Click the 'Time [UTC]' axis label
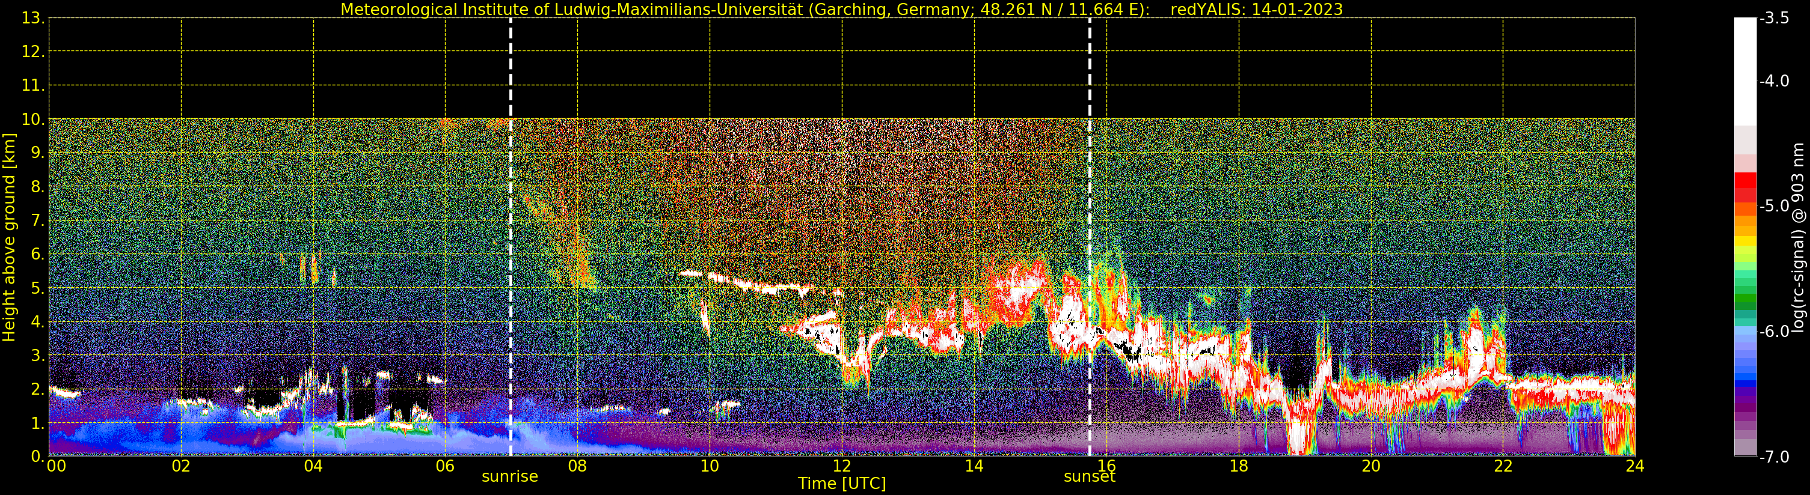This screenshot has width=1810, height=495. (841, 483)
